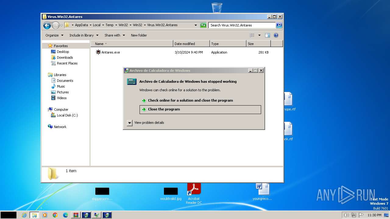Image resolution: width=390 pixels, height=219 pixels.
Task: Select Local in the breadcrumb path
Action: click(x=97, y=25)
